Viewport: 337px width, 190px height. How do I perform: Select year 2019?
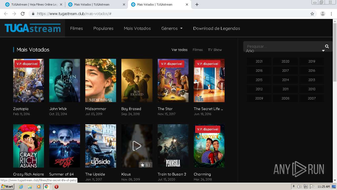pyautogui.click(x=312, y=61)
